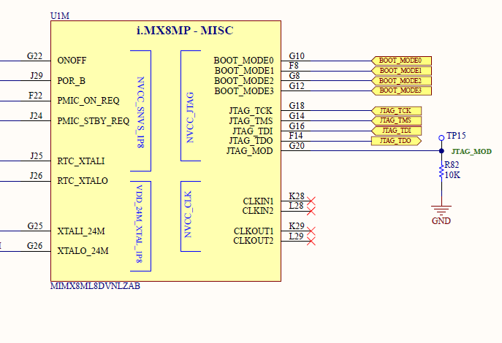Click the BOOT_MODE0 pin name inside the chip

click(x=243, y=61)
